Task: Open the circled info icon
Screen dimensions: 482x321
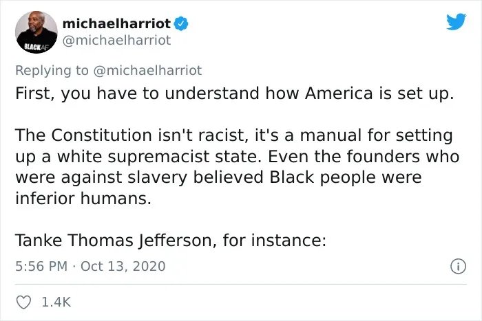Action: pyautogui.click(x=458, y=267)
